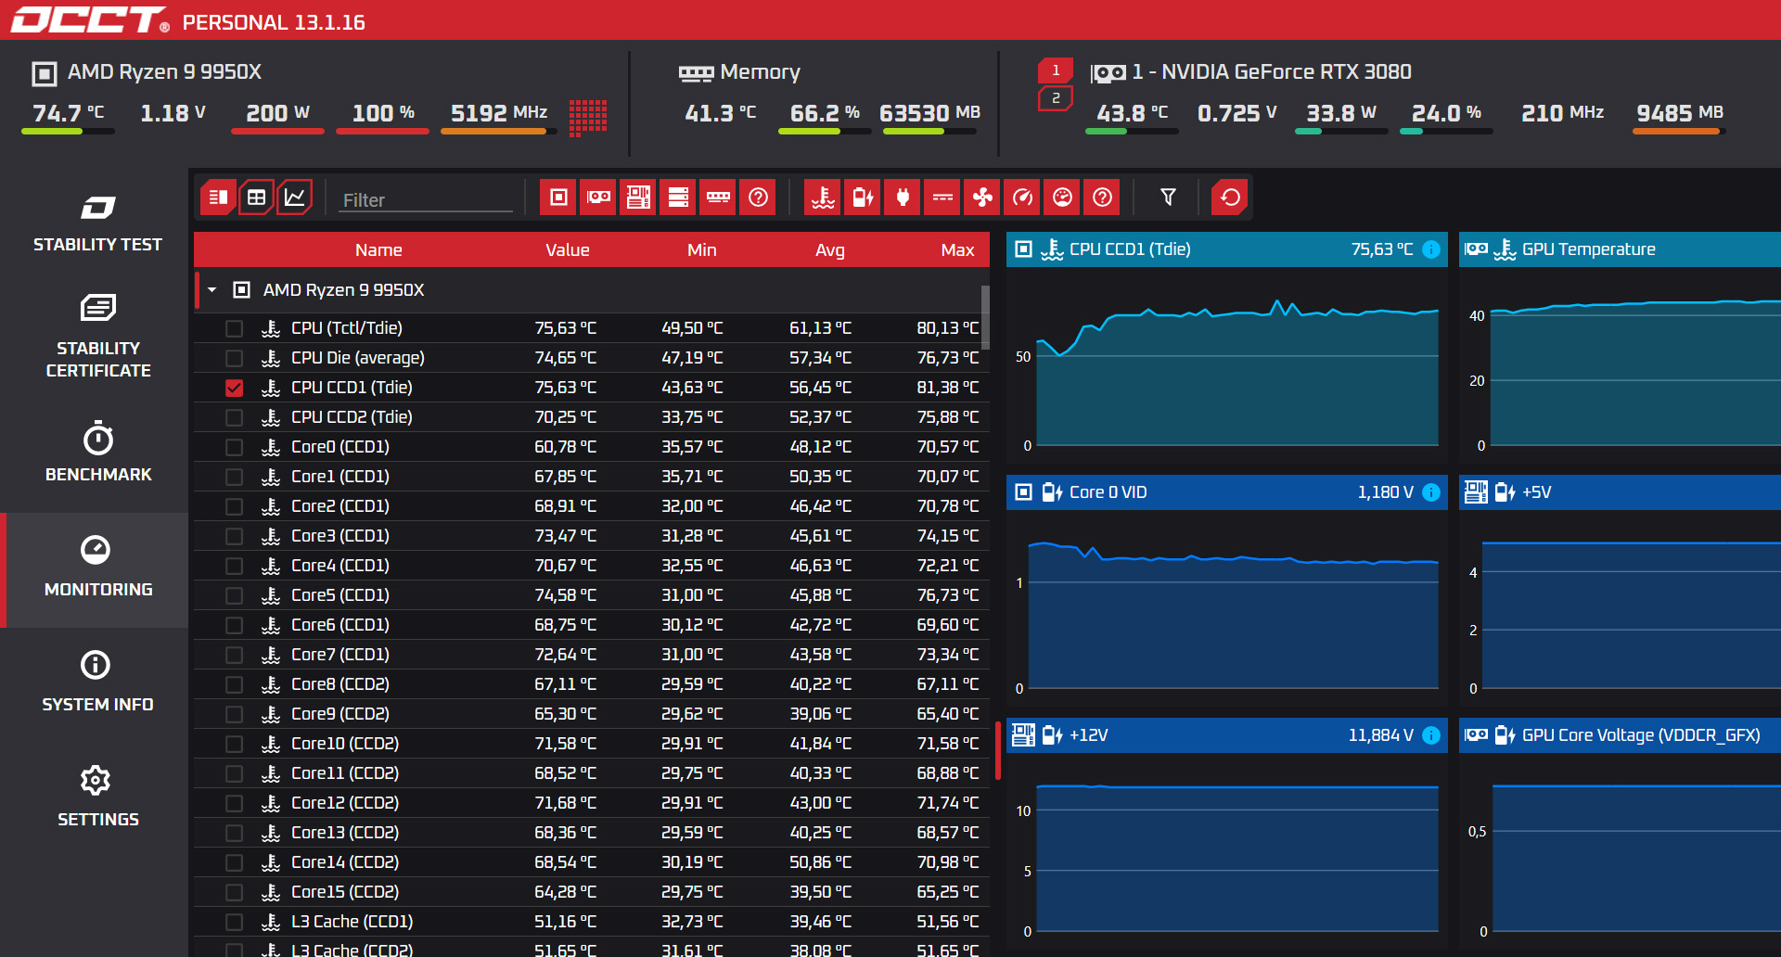This screenshot has height=957, width=1781.
Task: Collapse the AMD Ryzen 9 9950X group
Action: (211, 290)
